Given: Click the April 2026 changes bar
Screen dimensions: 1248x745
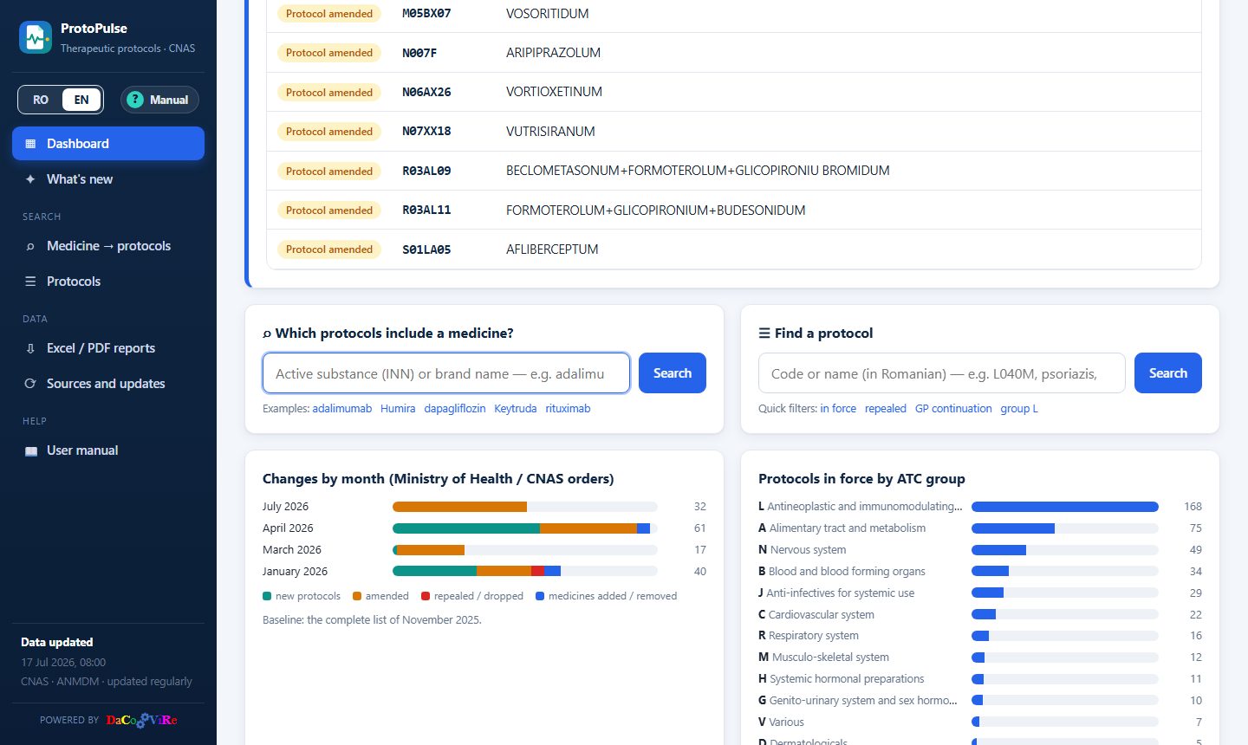Looking at the screenshot, I should tap(525, 528).
